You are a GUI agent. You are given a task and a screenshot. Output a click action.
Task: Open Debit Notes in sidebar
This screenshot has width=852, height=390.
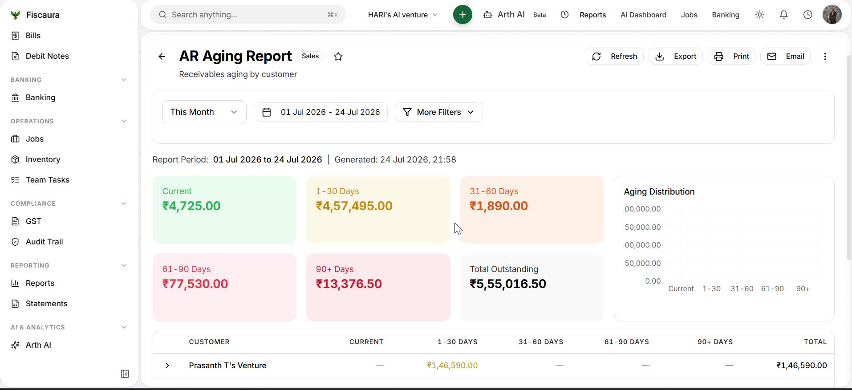[47, 56]
